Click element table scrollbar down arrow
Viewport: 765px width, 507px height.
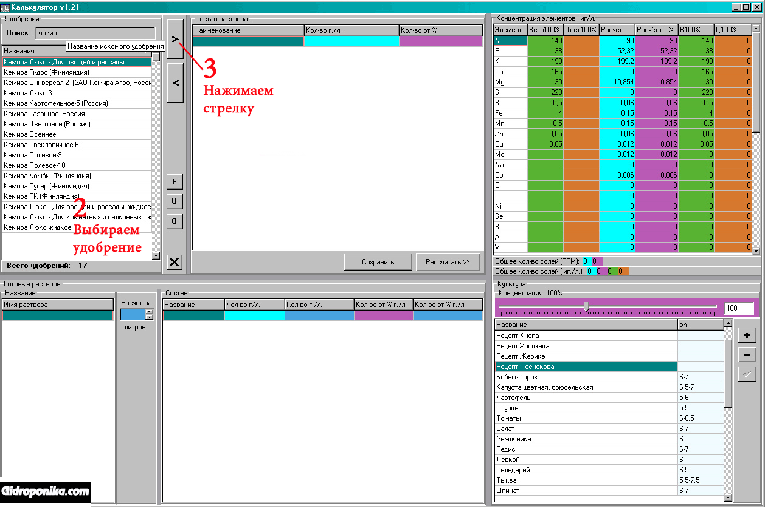point(756,250)
